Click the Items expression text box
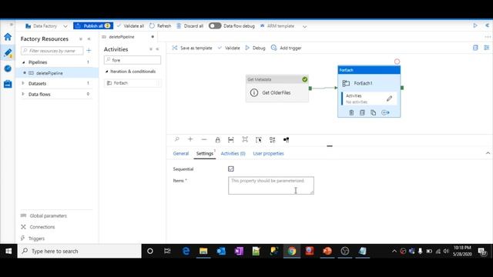The image size is (493, 277). [x=271, y=185]
